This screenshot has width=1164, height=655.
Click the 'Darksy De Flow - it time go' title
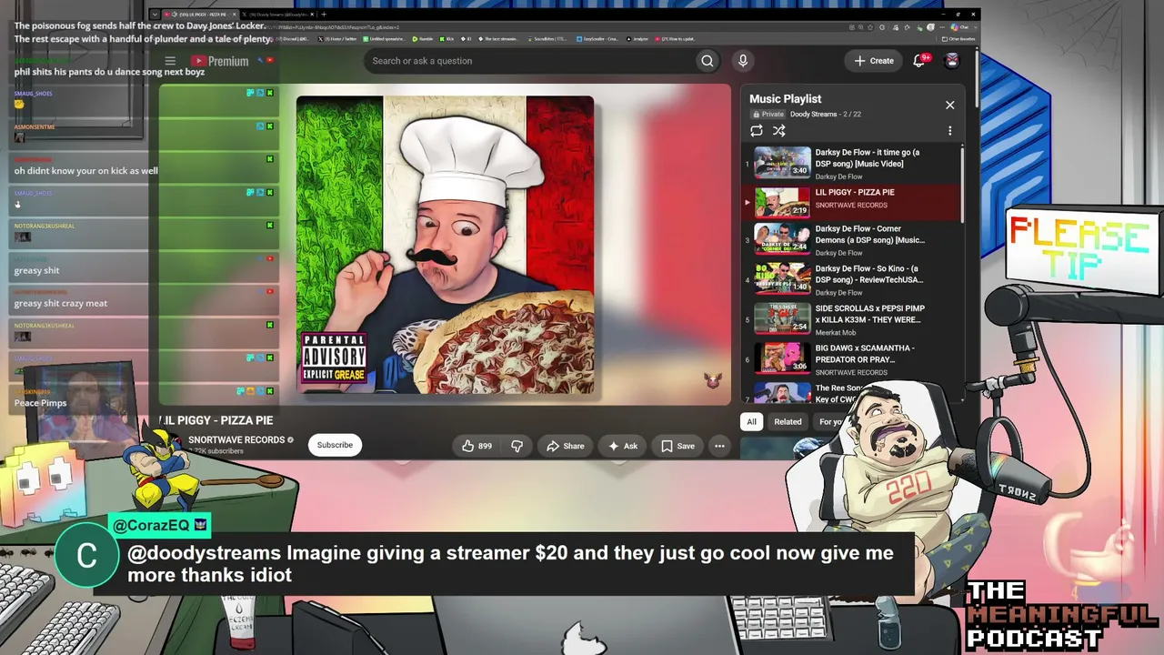coord(868,158)
